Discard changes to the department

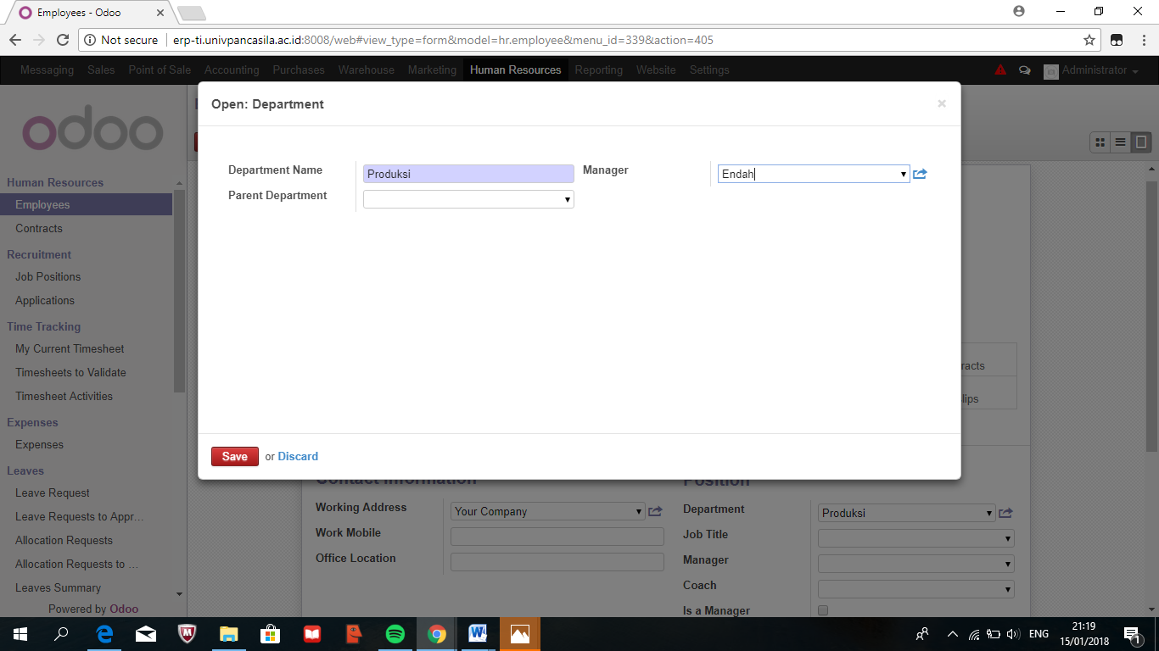(x=298, y=456)
